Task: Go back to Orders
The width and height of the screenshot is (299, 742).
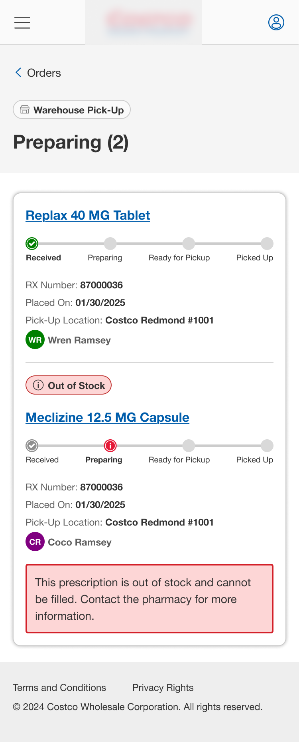Action: click(x=44, y=73)
